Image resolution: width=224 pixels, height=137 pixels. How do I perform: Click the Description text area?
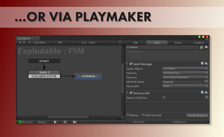coord(167,55)
